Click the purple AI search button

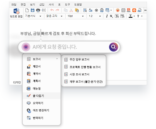113,47
